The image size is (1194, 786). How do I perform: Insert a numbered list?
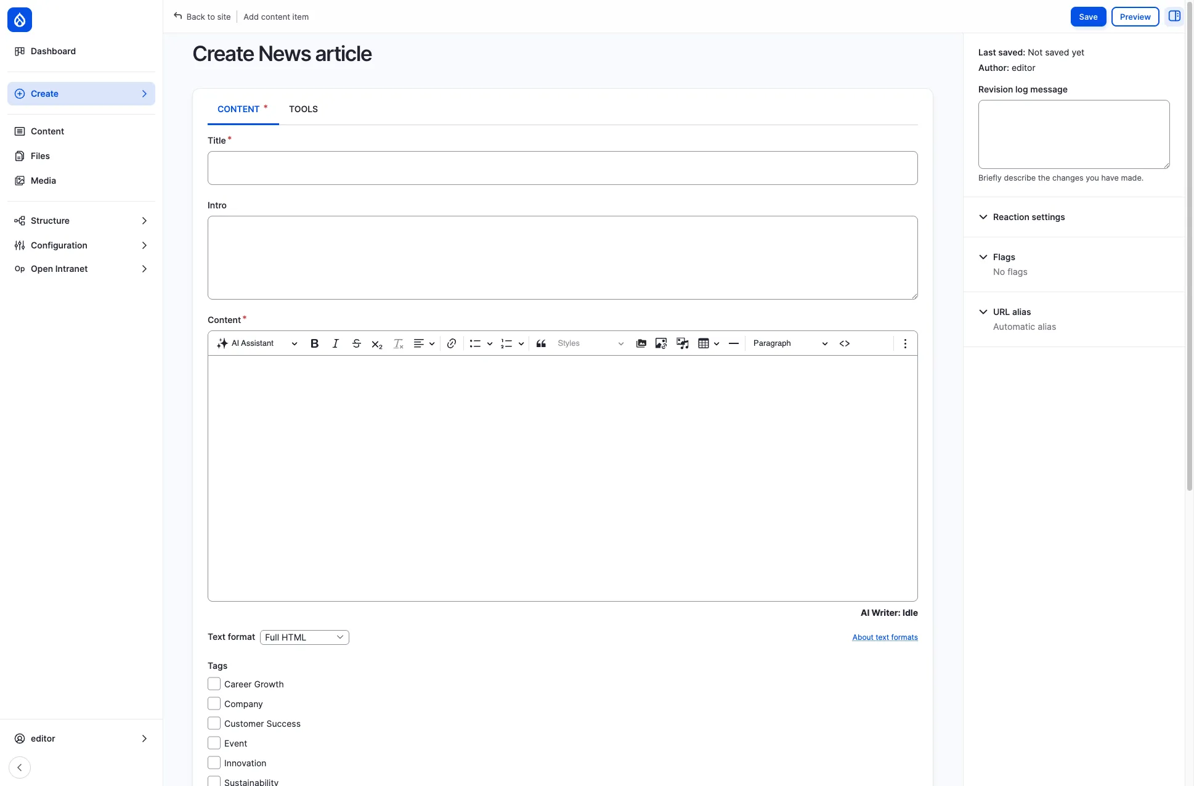[x=506, y=343]
